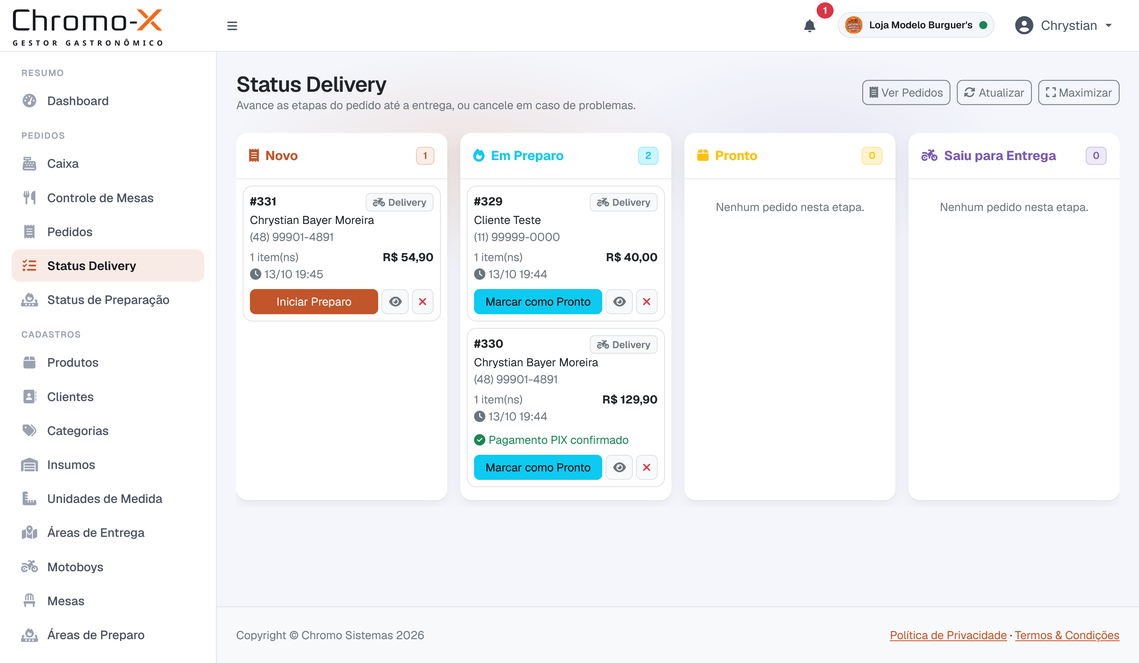Click the Em Preparo flame icon
The width and height of the screenshot is (1139, 663).
(478, 155)
